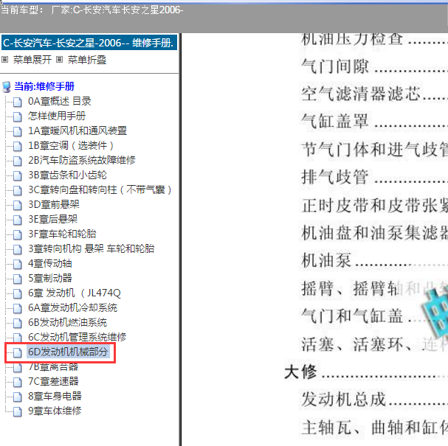
Task: Click 机油泵 entry in document
Action: coord(326,260)
